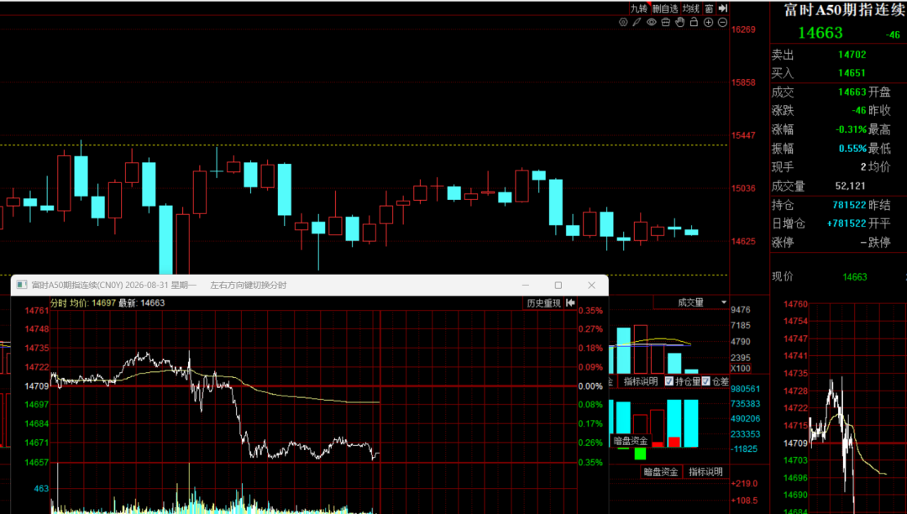Viewport: 907px width, 514px height.
Task: Close the 富时A50期指连续 popup window
Action: (591, 285)
